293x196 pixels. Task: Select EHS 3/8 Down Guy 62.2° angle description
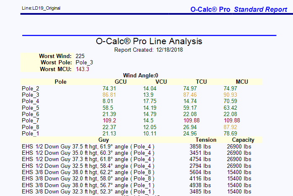tap(88, 172)
